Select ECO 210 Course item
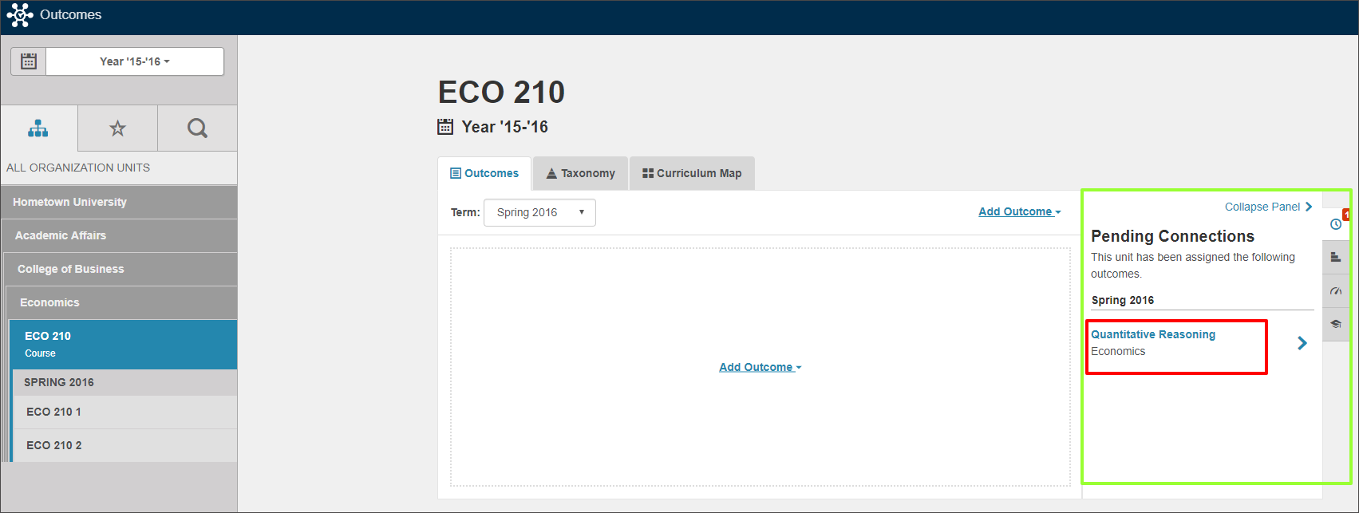This screenshot has height=513, width=1359. point(123,344)
